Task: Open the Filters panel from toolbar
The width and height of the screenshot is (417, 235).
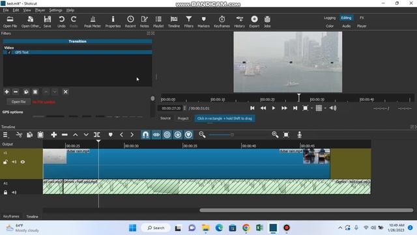Action: click(189, 22)
